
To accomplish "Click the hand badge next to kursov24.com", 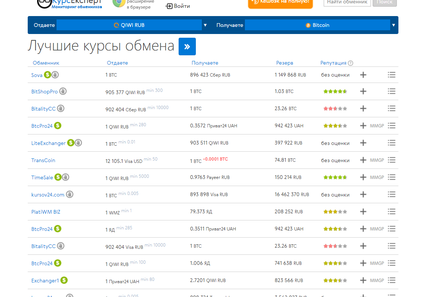I will (x=70, y=194).
